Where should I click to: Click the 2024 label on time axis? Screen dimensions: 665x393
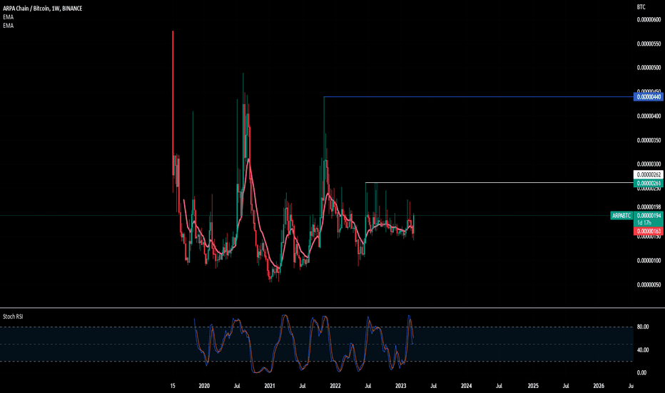pos(466,386)
